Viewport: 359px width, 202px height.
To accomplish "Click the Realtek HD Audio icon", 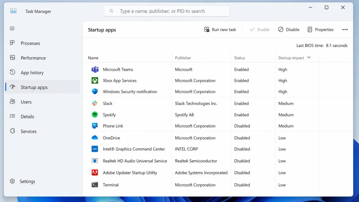I will pos(95,161).
